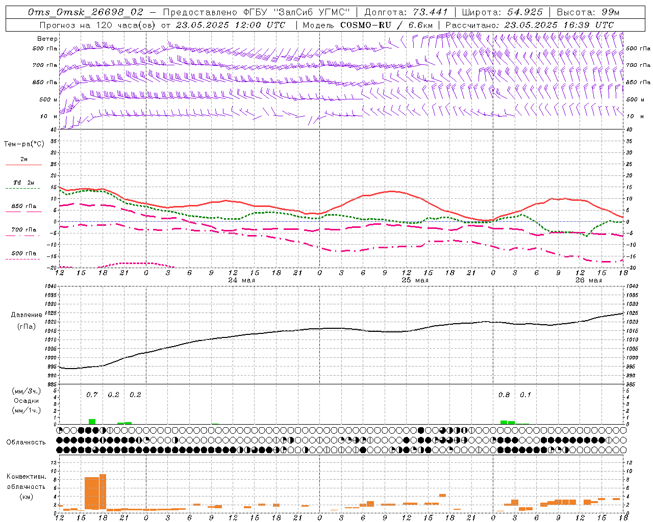
Task: Click the (мм/1ч.) precipitation unit label
Action: tap(26, 410)
